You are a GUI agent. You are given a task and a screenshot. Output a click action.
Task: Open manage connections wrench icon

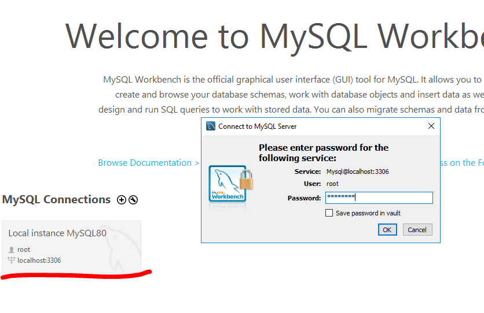133,200
